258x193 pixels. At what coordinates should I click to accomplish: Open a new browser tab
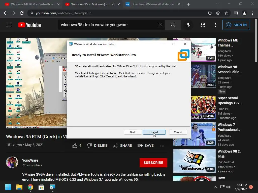coord(188,4)
